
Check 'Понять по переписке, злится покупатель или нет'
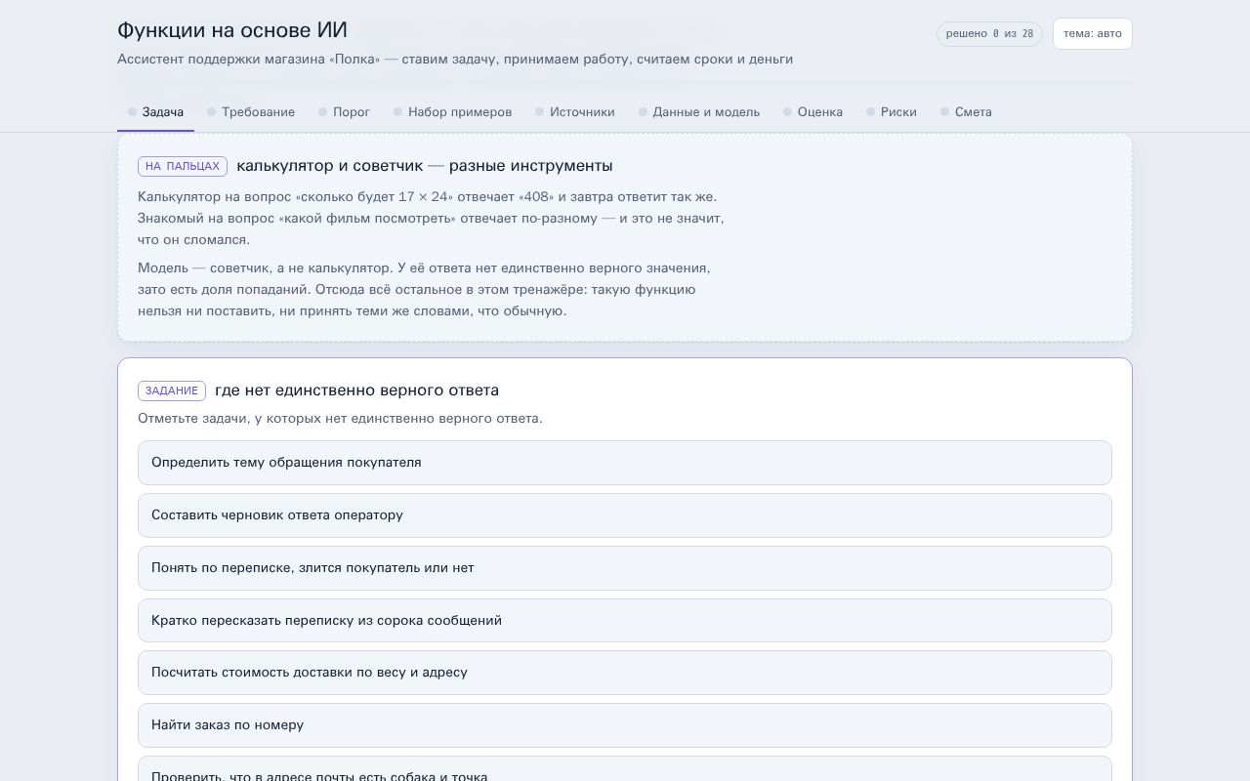[625, 568]
